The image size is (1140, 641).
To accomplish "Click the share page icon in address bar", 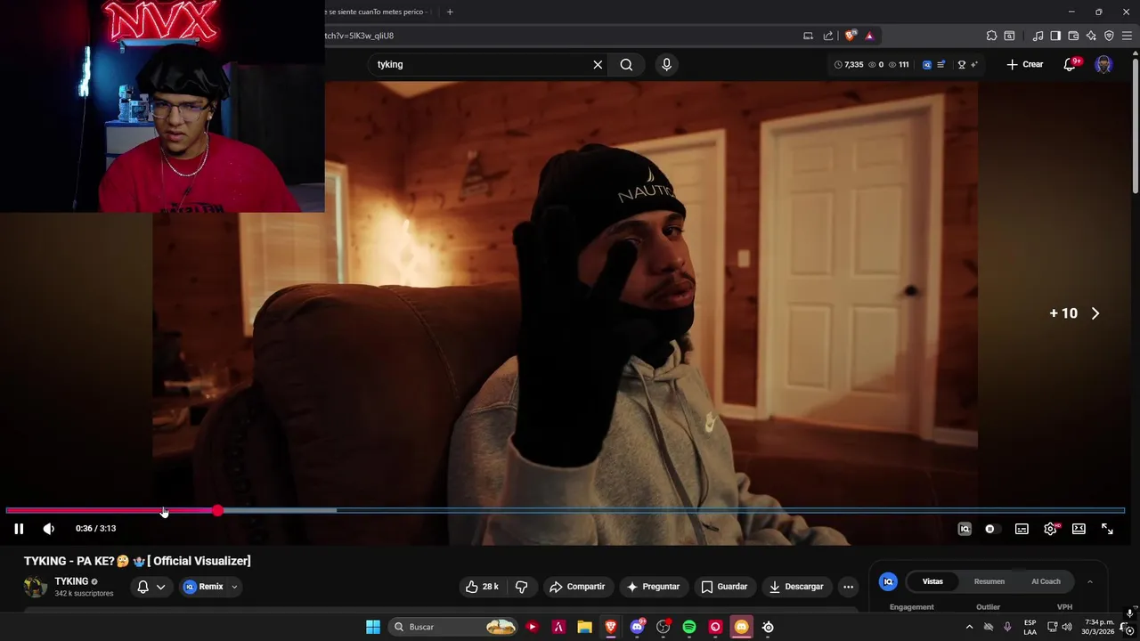I will [828, 36].
